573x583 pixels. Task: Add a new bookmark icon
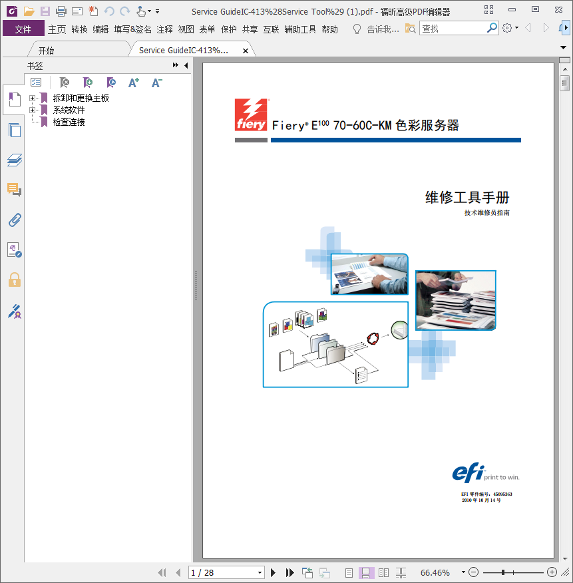(x=88, y=83)
